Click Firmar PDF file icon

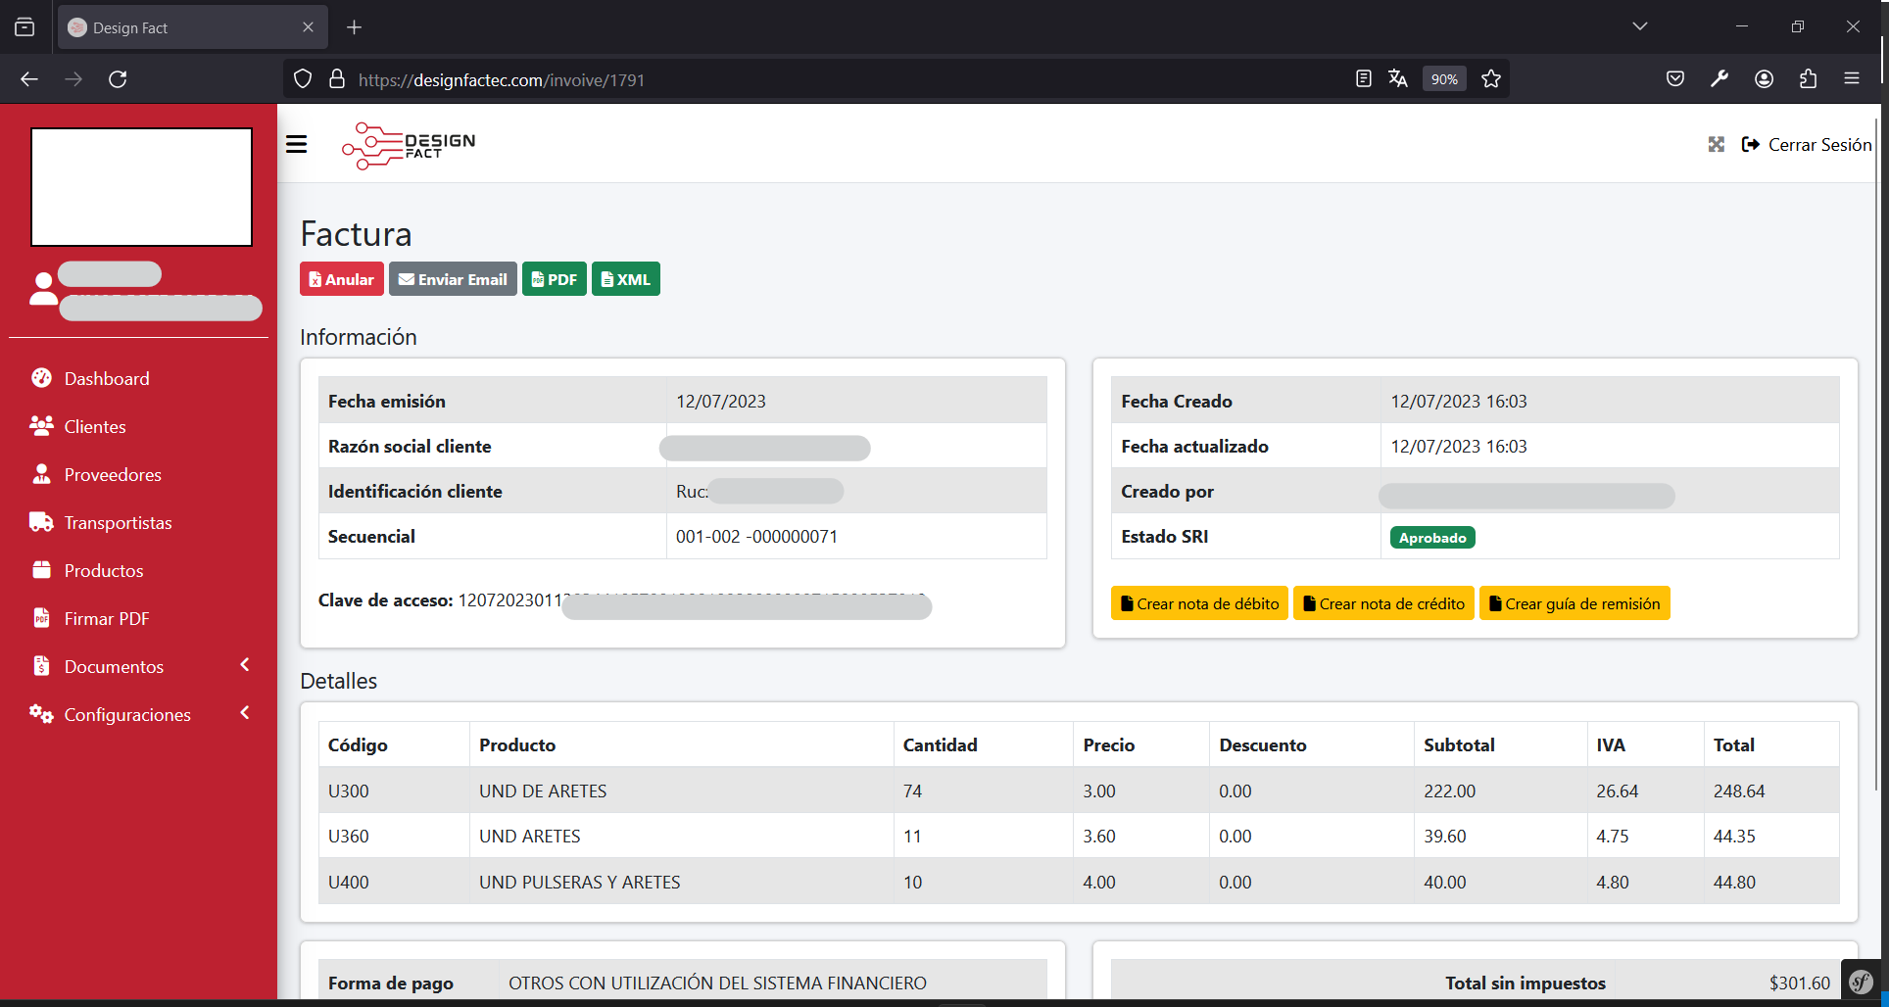(x=41, y=617)
